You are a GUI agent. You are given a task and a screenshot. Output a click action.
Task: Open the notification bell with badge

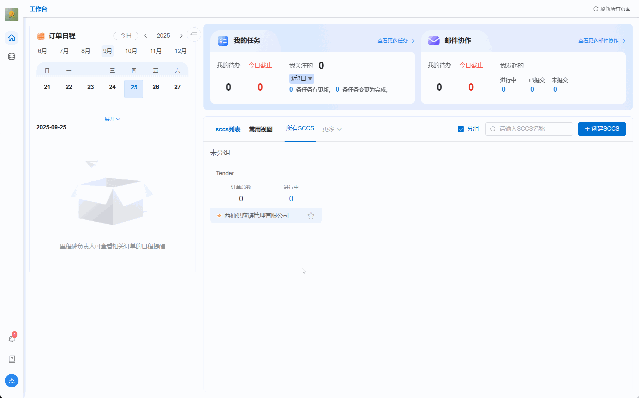[12, 339]
